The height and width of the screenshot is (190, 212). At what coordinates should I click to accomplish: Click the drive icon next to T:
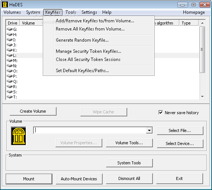coord(10,97)
